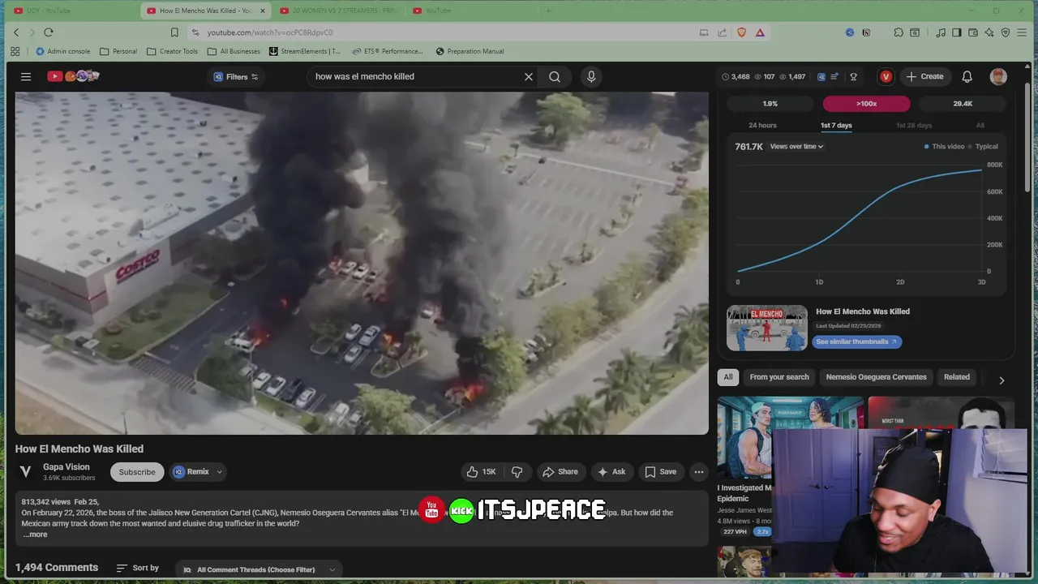Open Admin console bookmark
Image resolution: width=1038 pixels, height=584 pixels.
(x=63, y=51)
